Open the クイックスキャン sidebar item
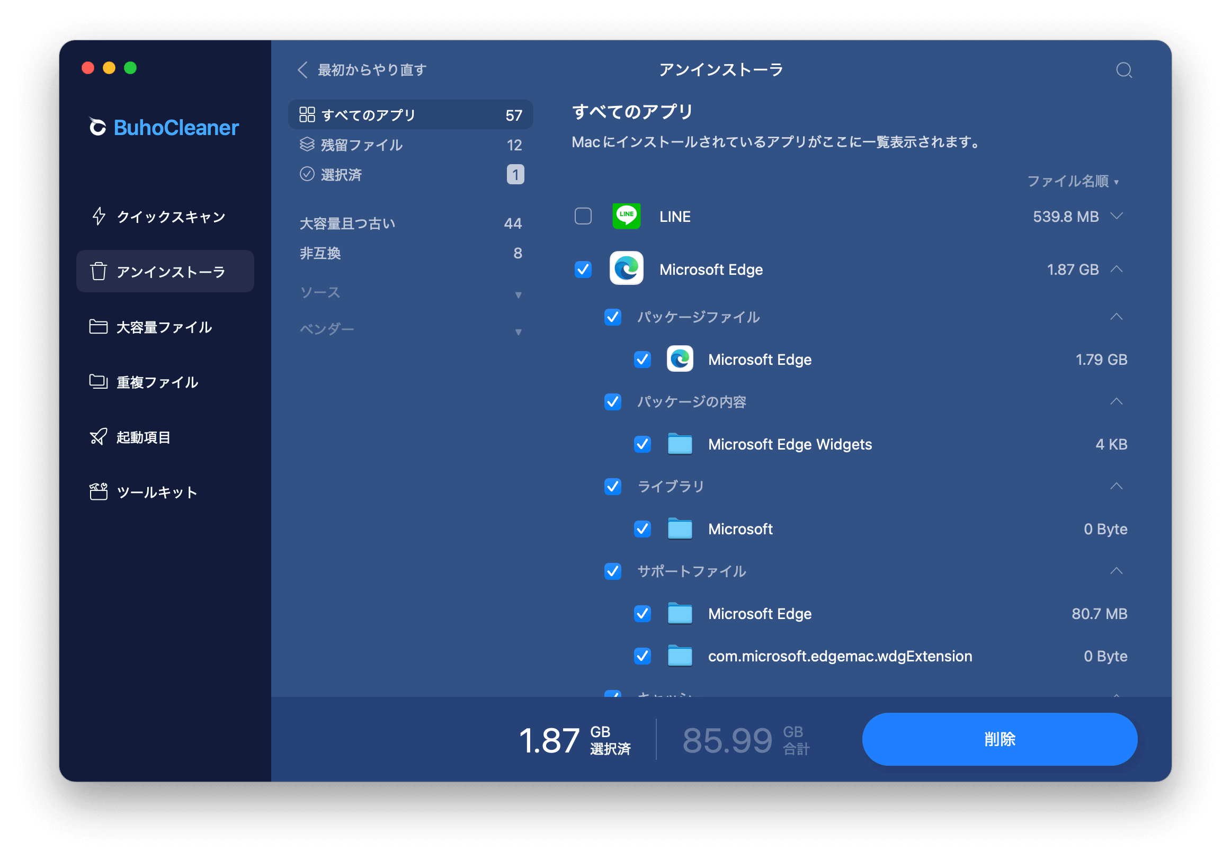Image resolution: width=1231 pixels, height=860 pixels. (165, 216)
